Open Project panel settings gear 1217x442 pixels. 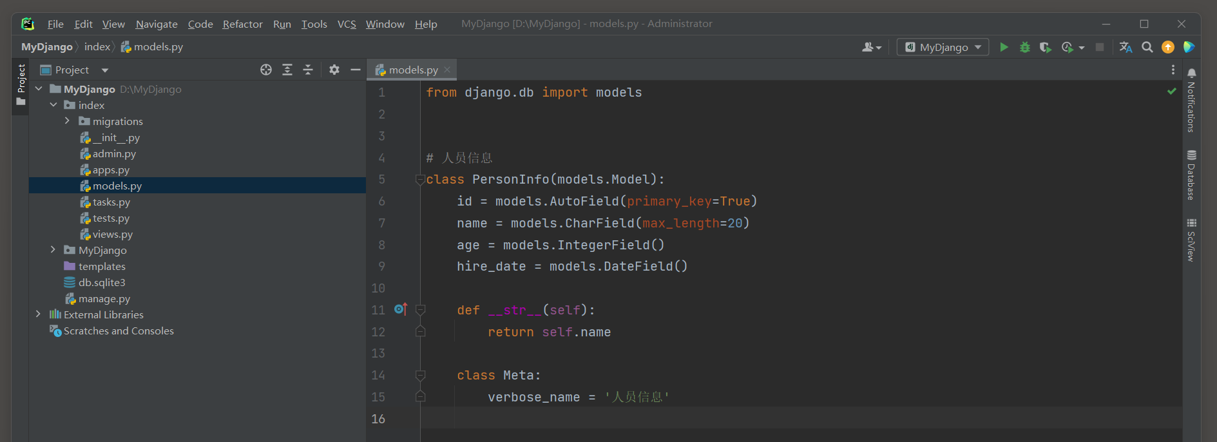coord(334,70)
